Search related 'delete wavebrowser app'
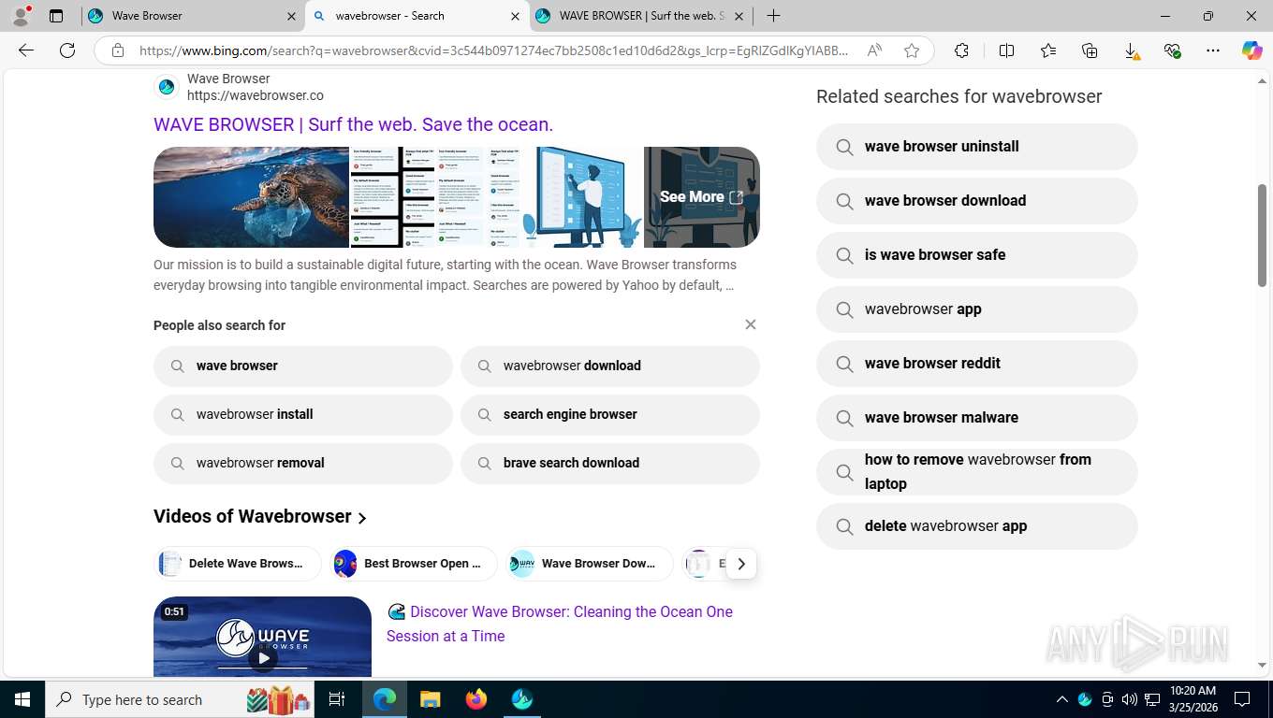This screenshot has height=718, width=1273. click(977, 526)
